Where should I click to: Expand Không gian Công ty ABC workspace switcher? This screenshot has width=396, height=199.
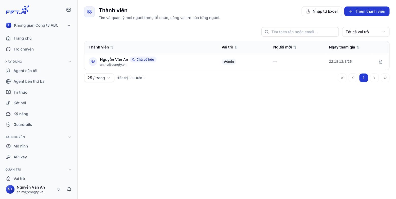(x=39, y=25)
